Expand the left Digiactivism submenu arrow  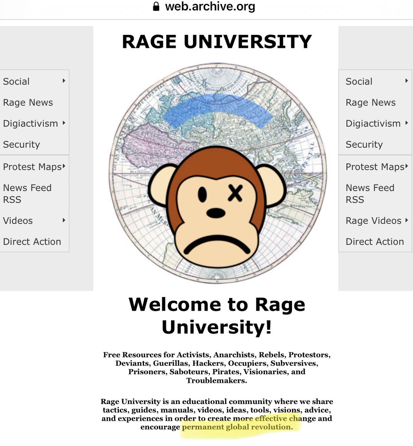coord(64,123)
